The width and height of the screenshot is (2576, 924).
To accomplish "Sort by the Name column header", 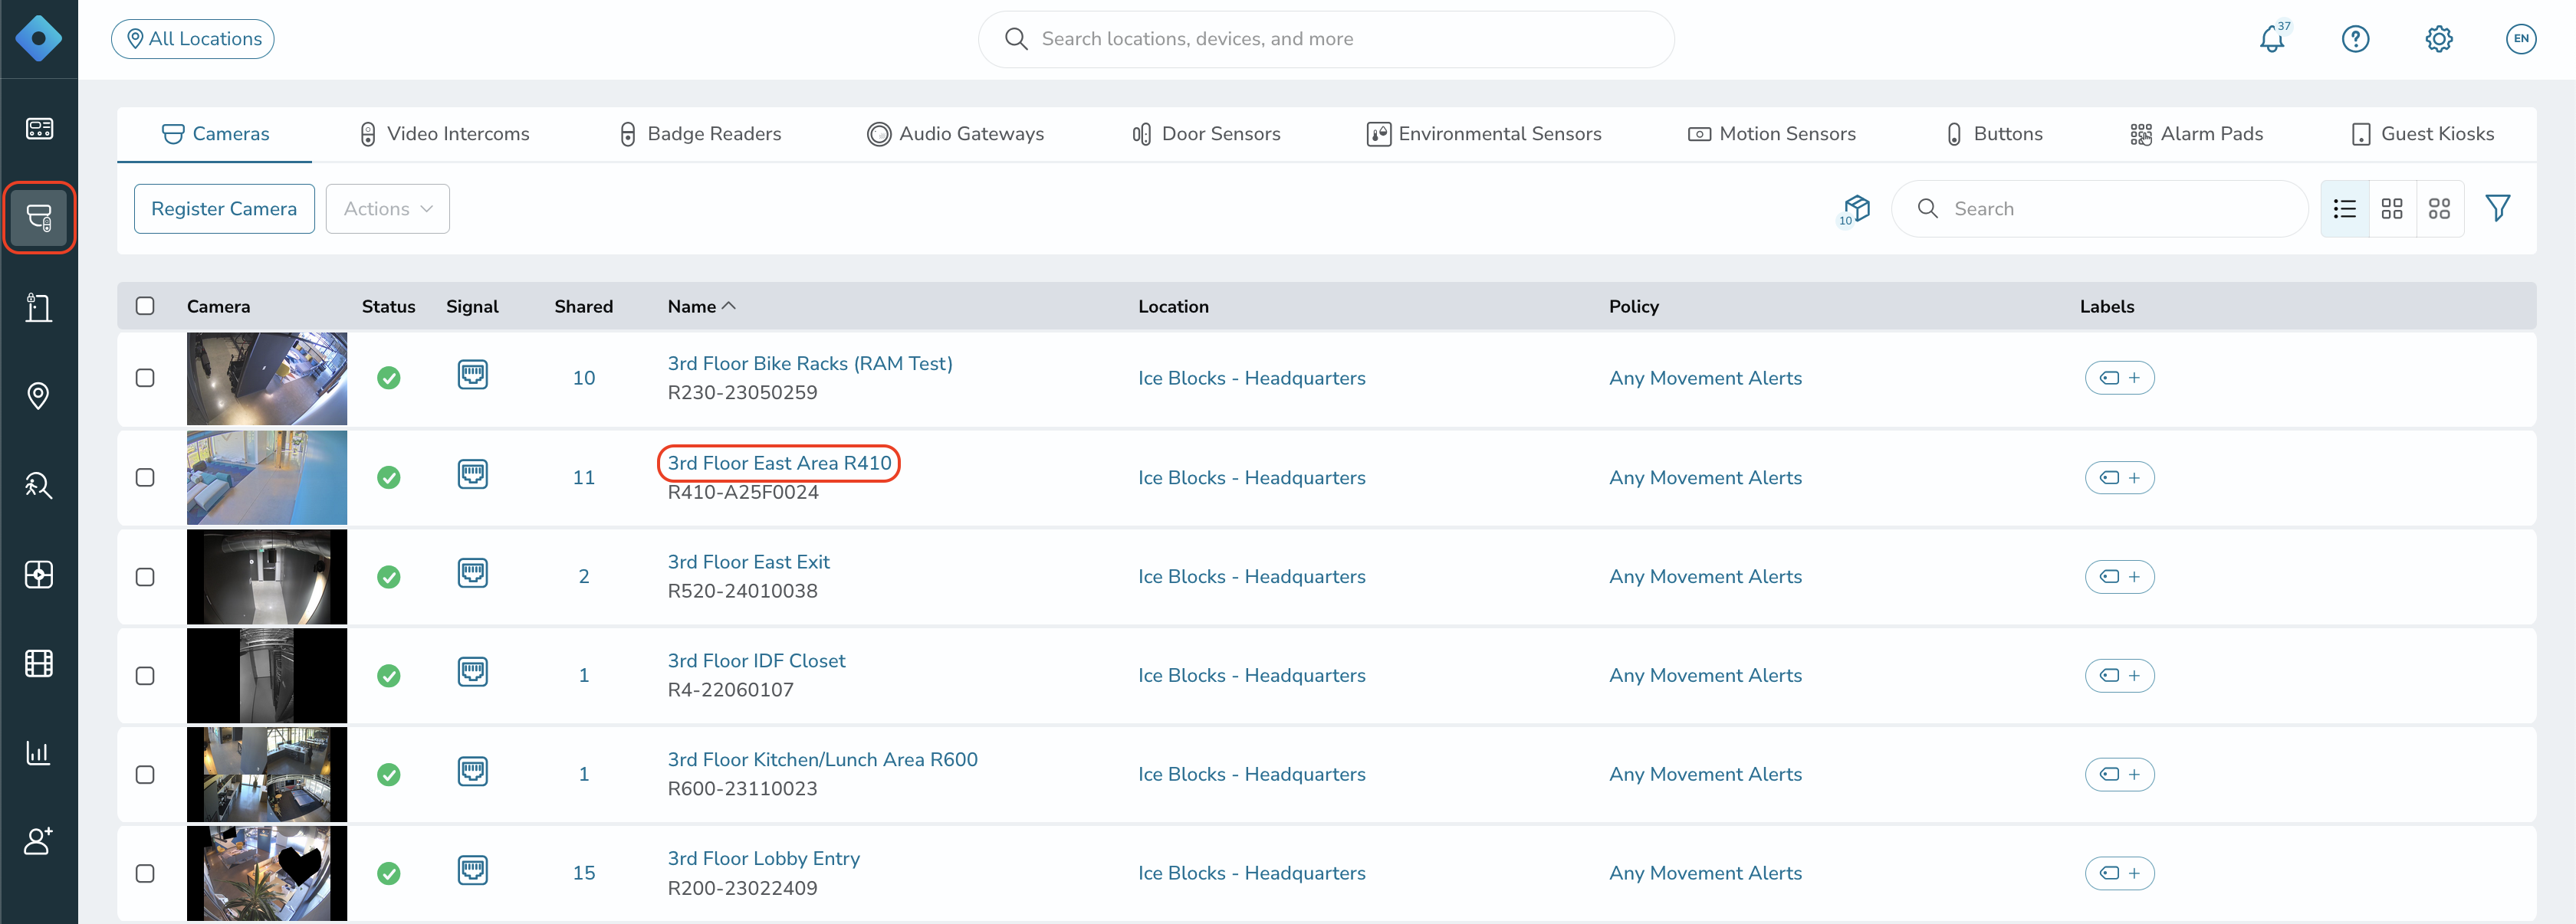I will point(701,306).
